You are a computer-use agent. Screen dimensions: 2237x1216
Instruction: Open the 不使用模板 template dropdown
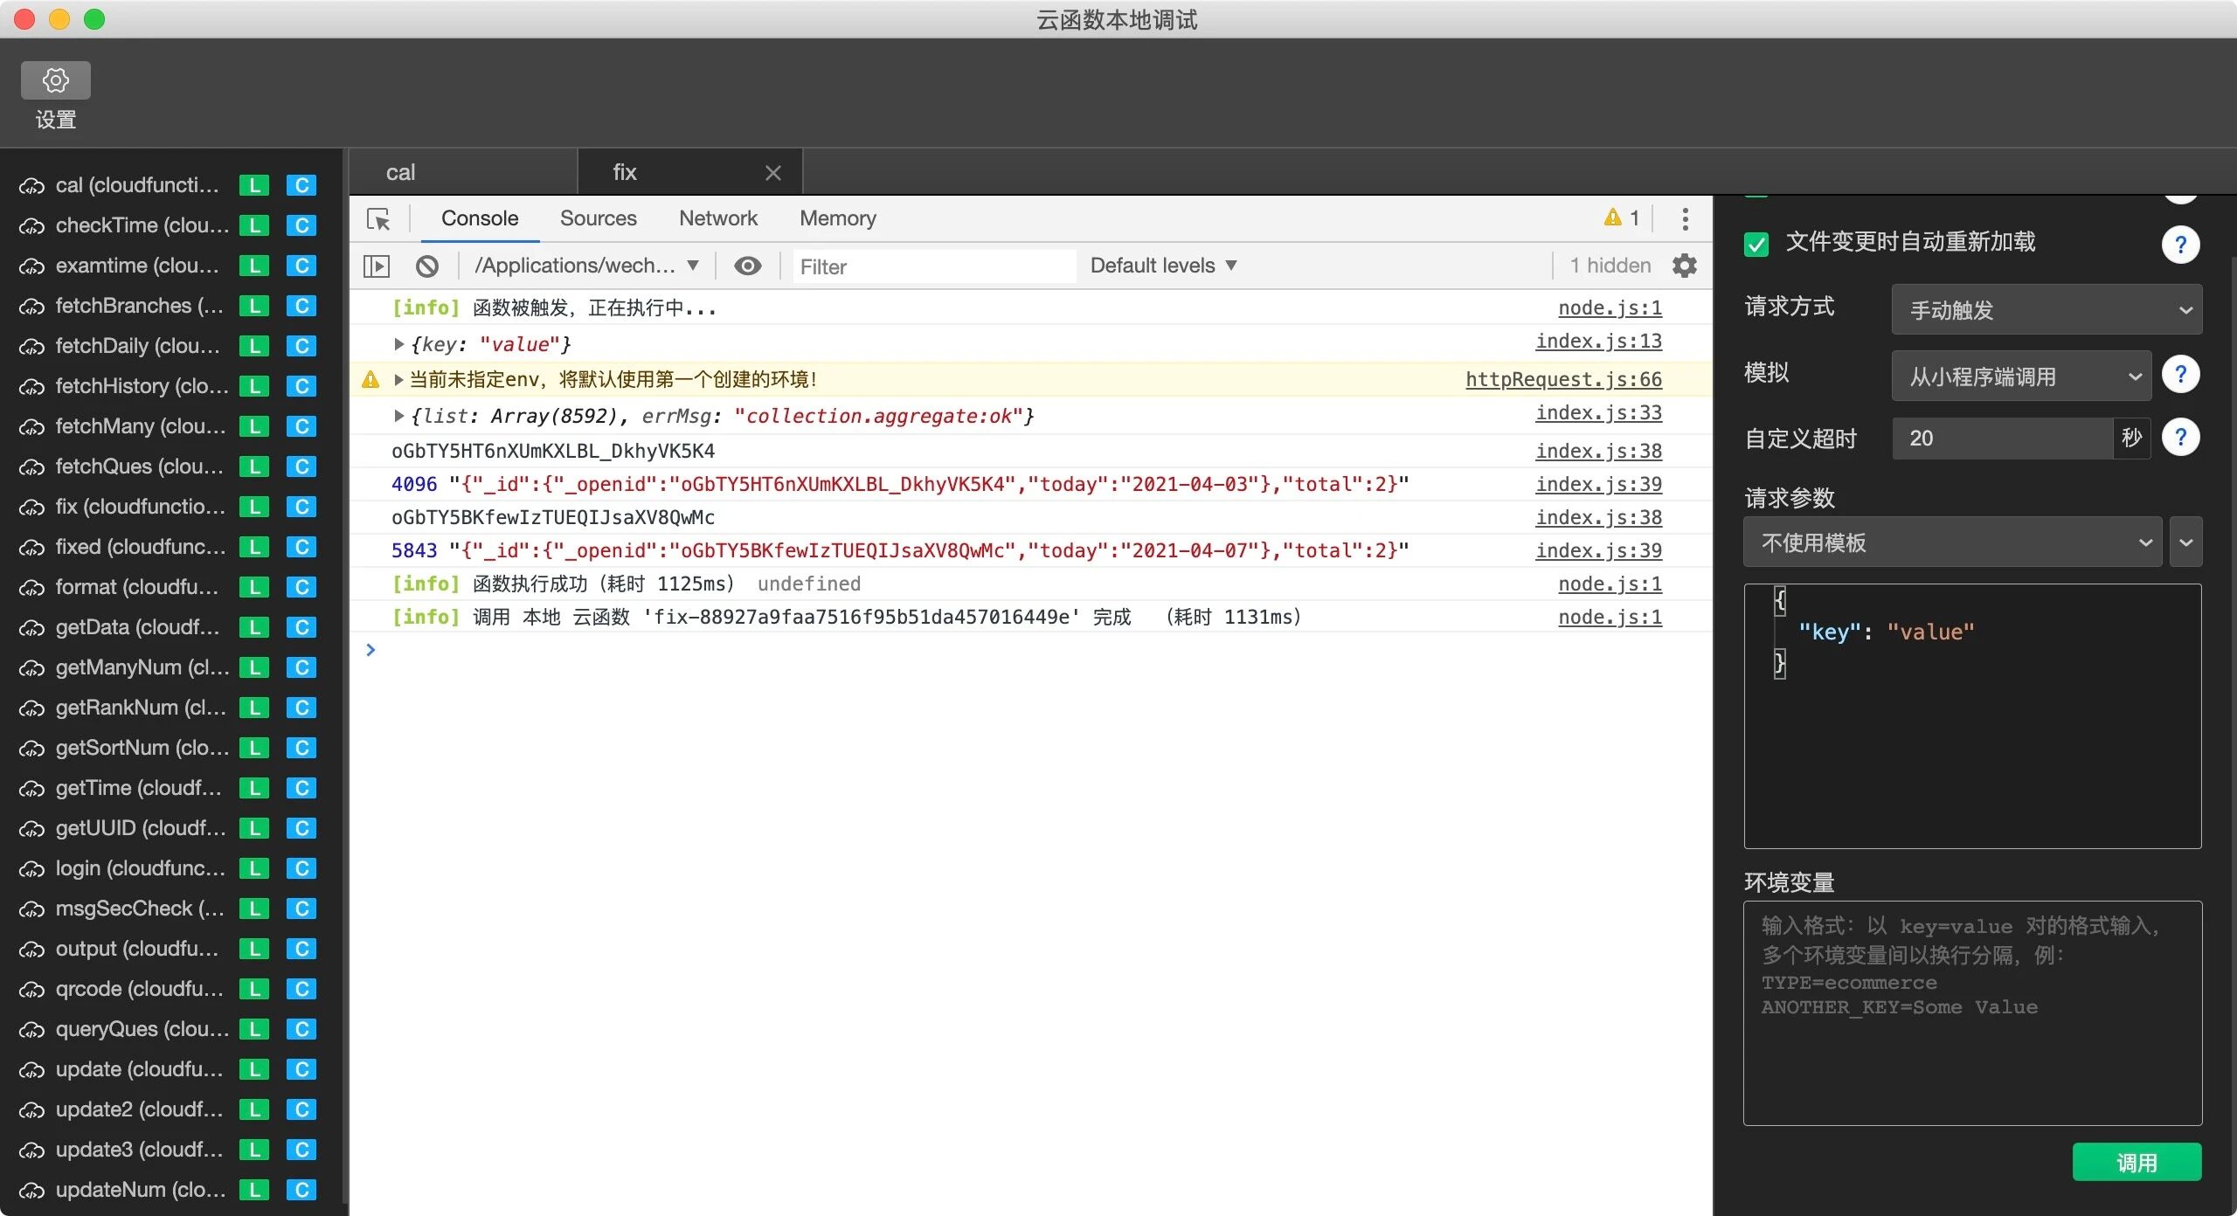(x=1952, y=542)
